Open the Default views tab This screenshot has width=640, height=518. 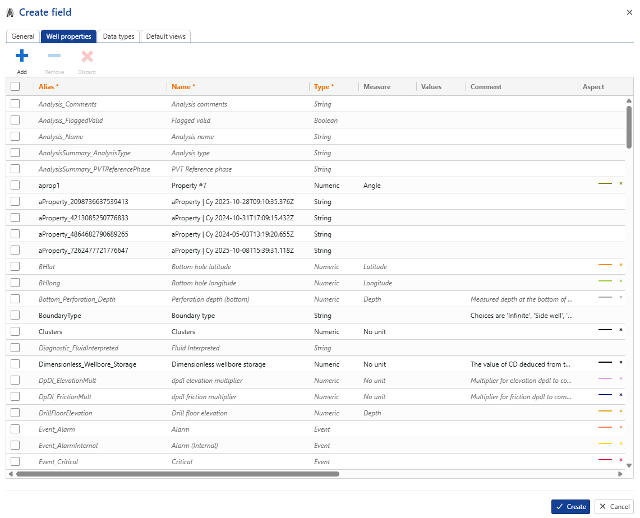(x=165, y=36)
